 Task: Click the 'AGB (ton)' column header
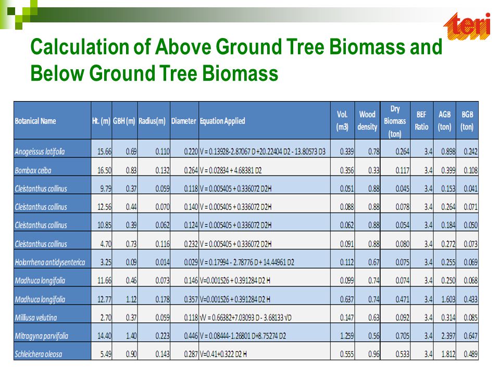(x=444, y=120)
